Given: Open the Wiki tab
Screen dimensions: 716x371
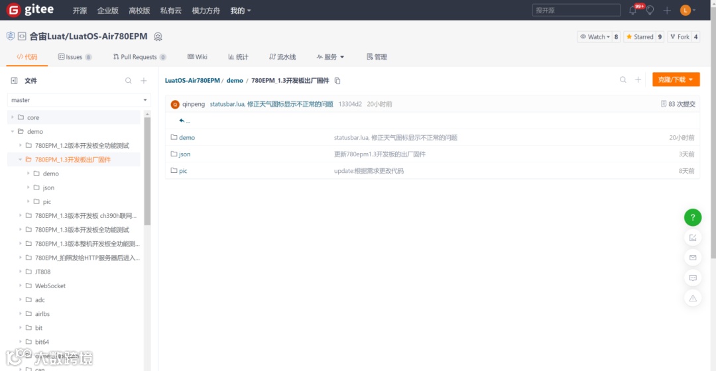Looking at the screenshot, I should click(x=198, y=57).
